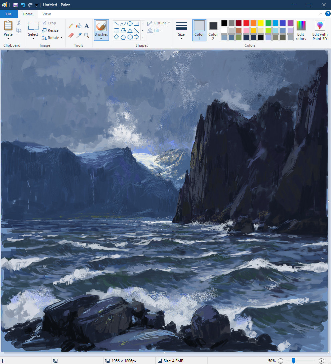The width and height of the screenshot is (331, 364).
Task: Open the Rotate dropdown menu
Action: pyautogui.click(x=52, y=38)
